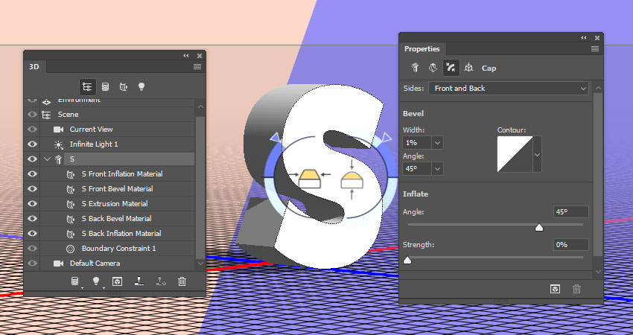
Task: Hide S Front Inflation Material
Action: [32, 174]
